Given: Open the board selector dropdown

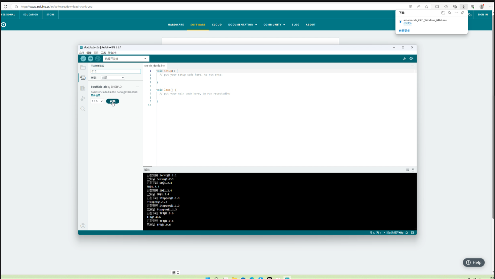Looking at the screenshot, I should (x=126, y=59).
